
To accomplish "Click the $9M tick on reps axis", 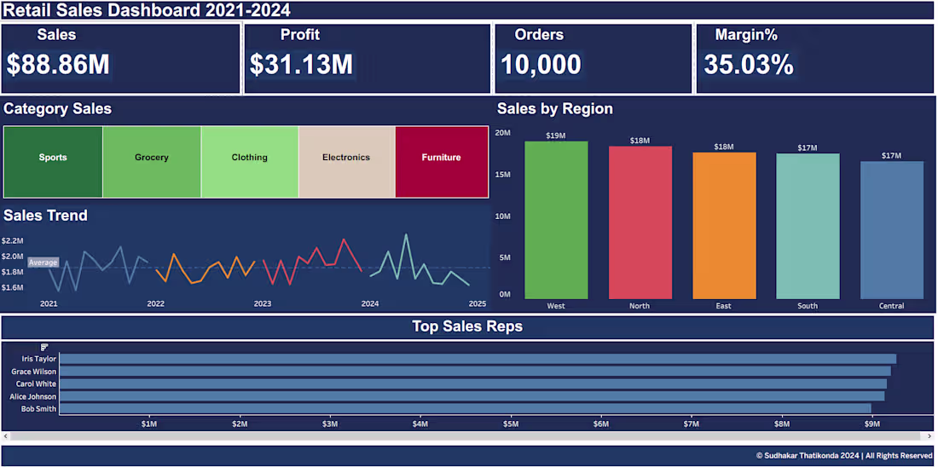I will pyautogui.click(x=872, y=424).
